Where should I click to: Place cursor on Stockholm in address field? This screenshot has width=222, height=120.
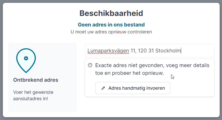pos(168,51)
